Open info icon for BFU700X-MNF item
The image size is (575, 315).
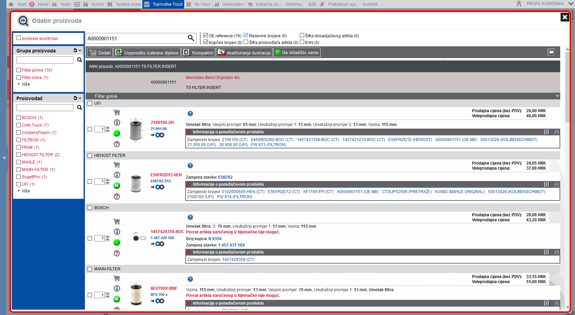point(117,288)
